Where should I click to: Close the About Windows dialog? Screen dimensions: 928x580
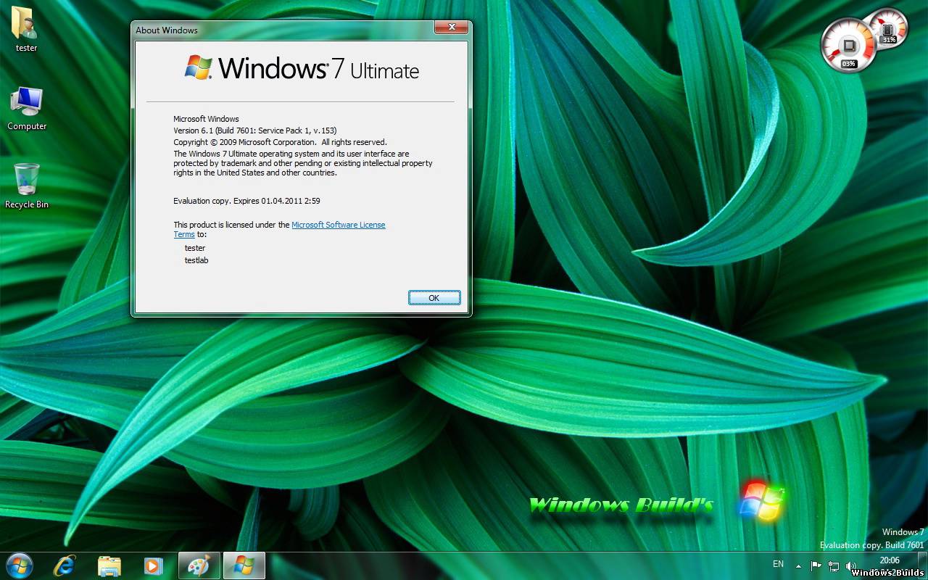tap(452, 28)
